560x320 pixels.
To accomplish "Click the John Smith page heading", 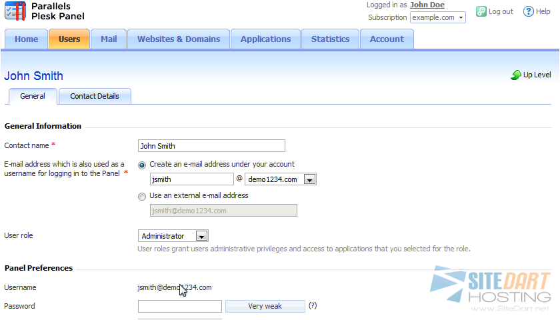I will coord(33,76).
